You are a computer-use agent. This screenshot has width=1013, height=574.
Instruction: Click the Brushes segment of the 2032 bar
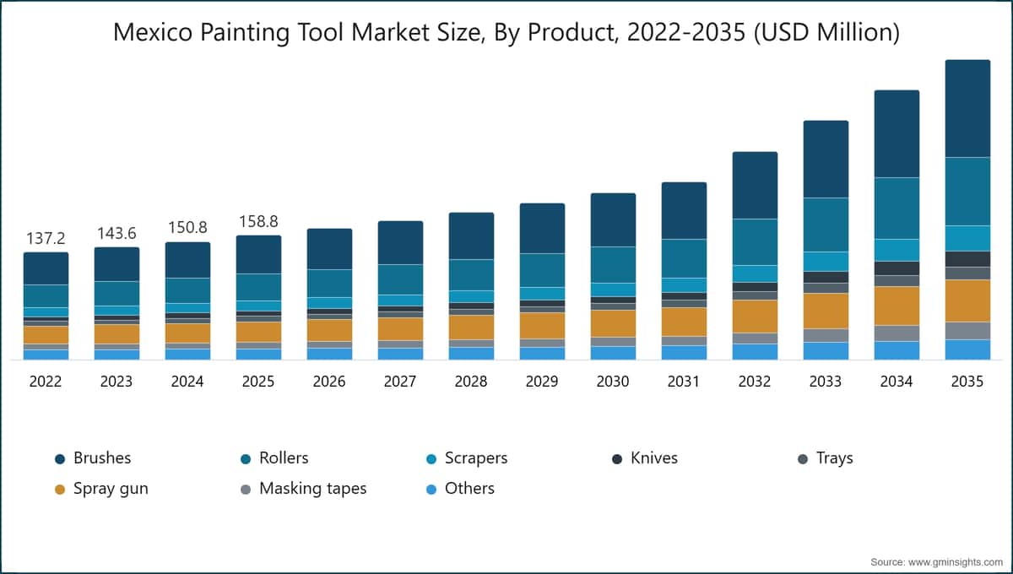(755, 186)
